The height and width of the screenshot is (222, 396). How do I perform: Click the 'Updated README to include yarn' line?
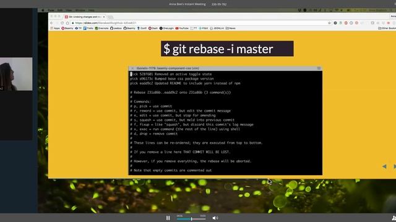click(185, 83)
